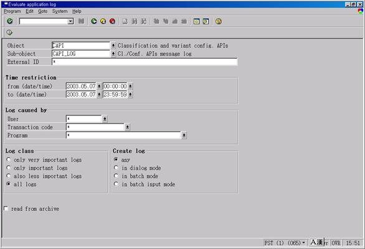This screenshot has height=249, width=365.
Task: Select 'in dialog mode' option
Action: (116, 168)
